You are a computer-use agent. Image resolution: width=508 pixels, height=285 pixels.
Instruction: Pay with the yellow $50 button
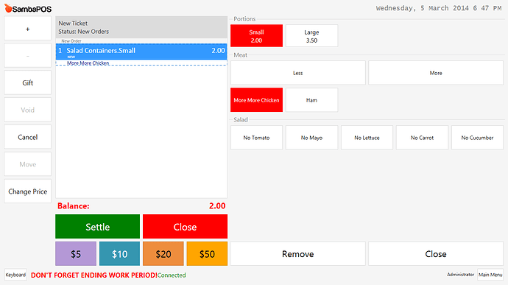pyautogui.click(x=207, y=253)
